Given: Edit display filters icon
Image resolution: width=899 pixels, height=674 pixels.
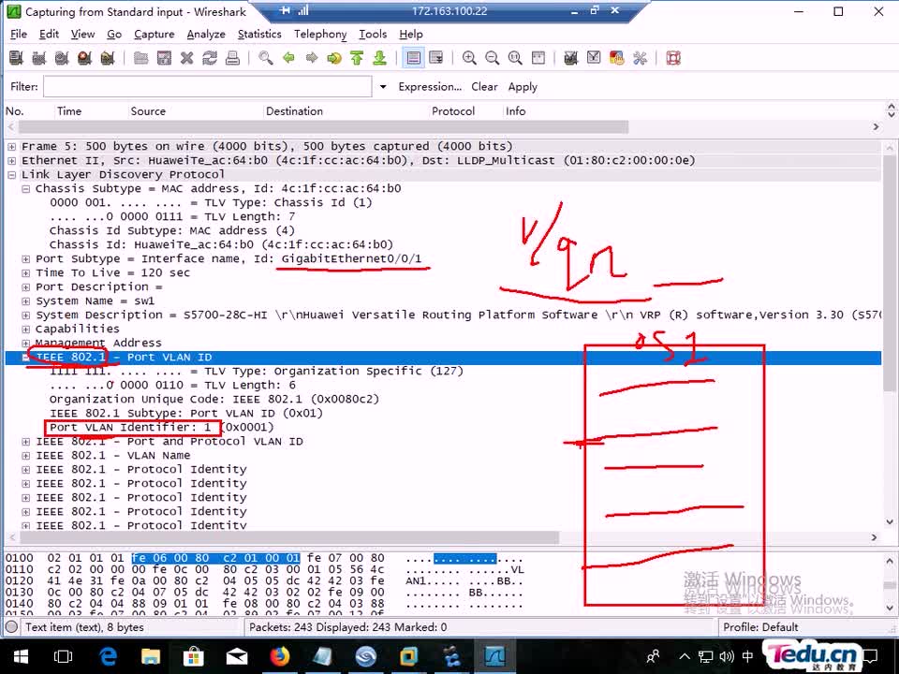Looking at the screenshot, I should pos(594,58).
